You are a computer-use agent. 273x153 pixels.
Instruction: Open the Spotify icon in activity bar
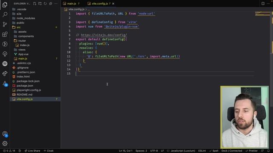5,64
